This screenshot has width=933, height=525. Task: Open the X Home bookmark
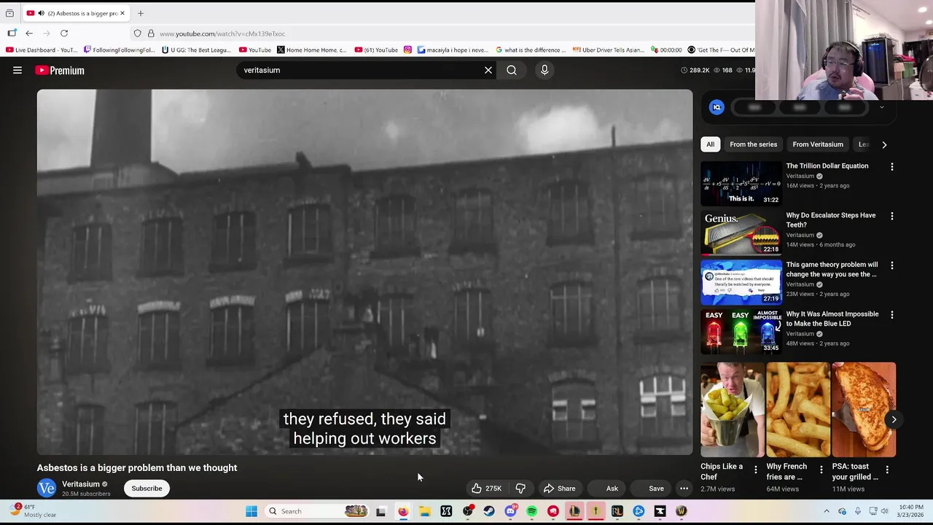click(x=312, y=50)
